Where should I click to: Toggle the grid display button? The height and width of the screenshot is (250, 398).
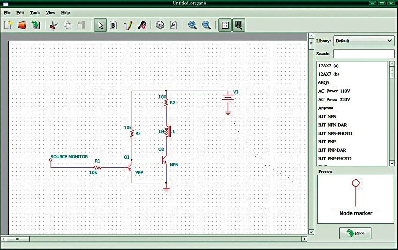pos(225,25)
